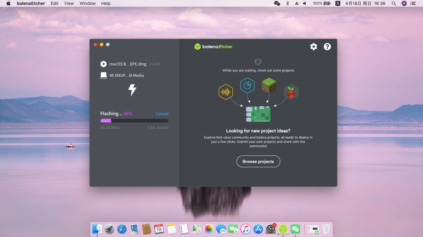Click the Siri menu bar icon
The height and width of the screenshot is (237, 423).
(x=404, y=3)
